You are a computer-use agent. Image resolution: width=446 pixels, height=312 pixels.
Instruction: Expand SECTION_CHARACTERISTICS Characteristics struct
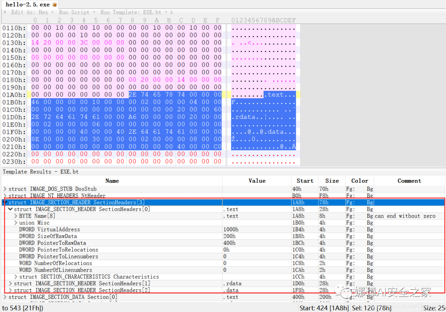point(16,277)
